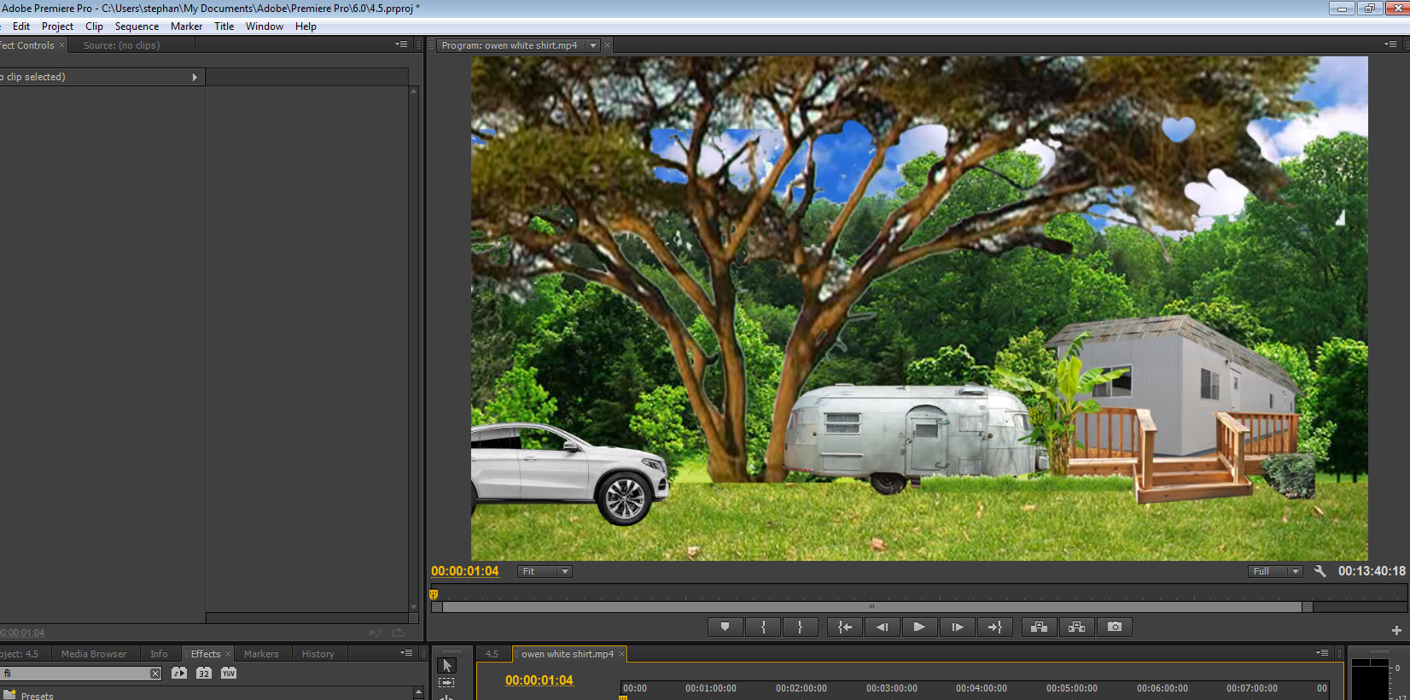This screenshot has width=1410, height=700.
Task: Open the Window menu
Action: [x=265, y=26]
